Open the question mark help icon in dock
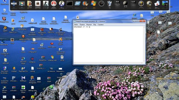The width and height of the screenshot is (179, 100). (141, 4)
